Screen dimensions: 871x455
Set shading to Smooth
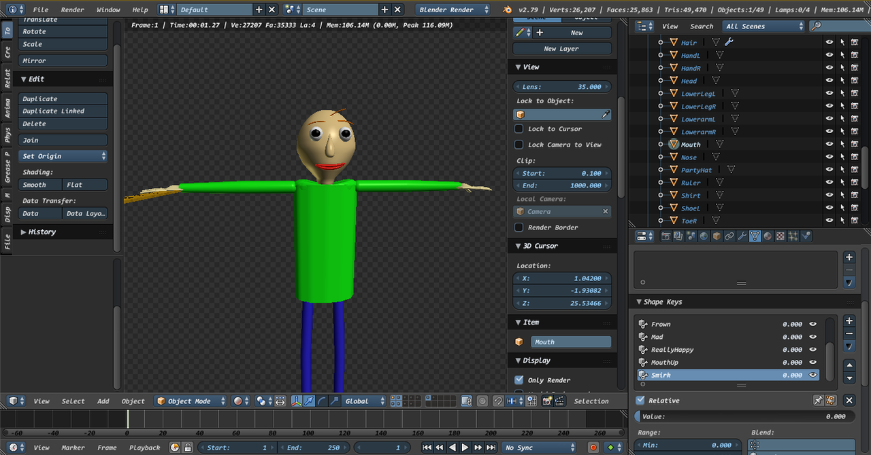(x=41, y=185)
